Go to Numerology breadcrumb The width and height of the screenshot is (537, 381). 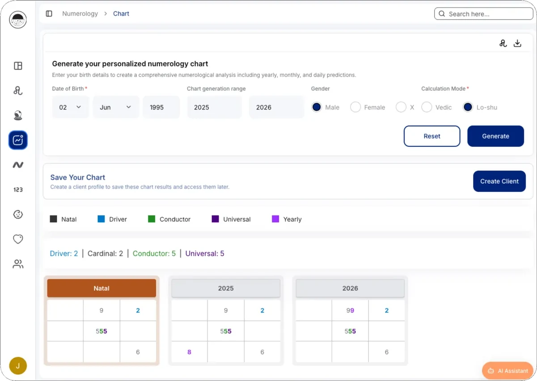coord(80,14)
